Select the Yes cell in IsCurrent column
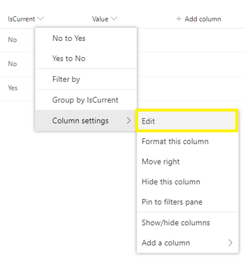 click(x=12, y=88)
